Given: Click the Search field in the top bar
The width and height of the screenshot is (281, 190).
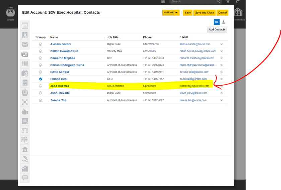Looking at the screenshot, I should click(194, 2).
